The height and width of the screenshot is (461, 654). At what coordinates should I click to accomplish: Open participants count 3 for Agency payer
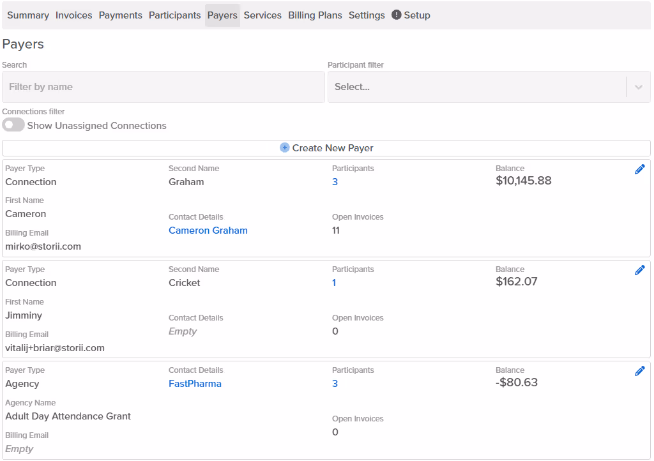335,384
